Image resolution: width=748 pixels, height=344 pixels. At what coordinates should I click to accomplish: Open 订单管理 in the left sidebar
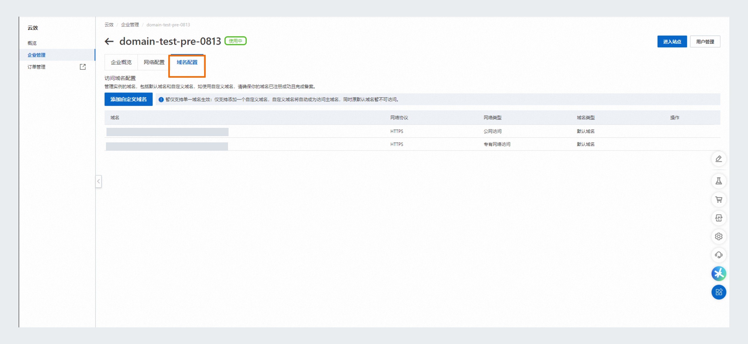[x=37, y=67]
